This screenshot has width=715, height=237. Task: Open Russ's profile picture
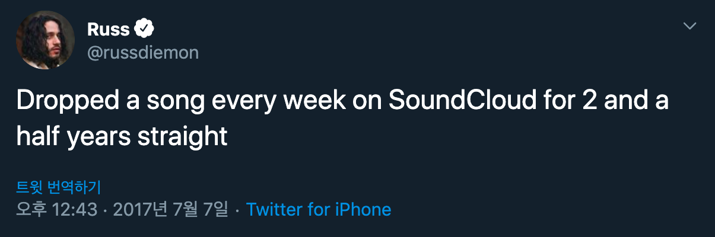pyautogui.click(x=45, y=41)
